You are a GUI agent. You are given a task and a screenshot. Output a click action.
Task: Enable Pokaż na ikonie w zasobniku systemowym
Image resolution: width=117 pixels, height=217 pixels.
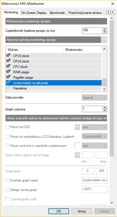click(x=7, y=146)
